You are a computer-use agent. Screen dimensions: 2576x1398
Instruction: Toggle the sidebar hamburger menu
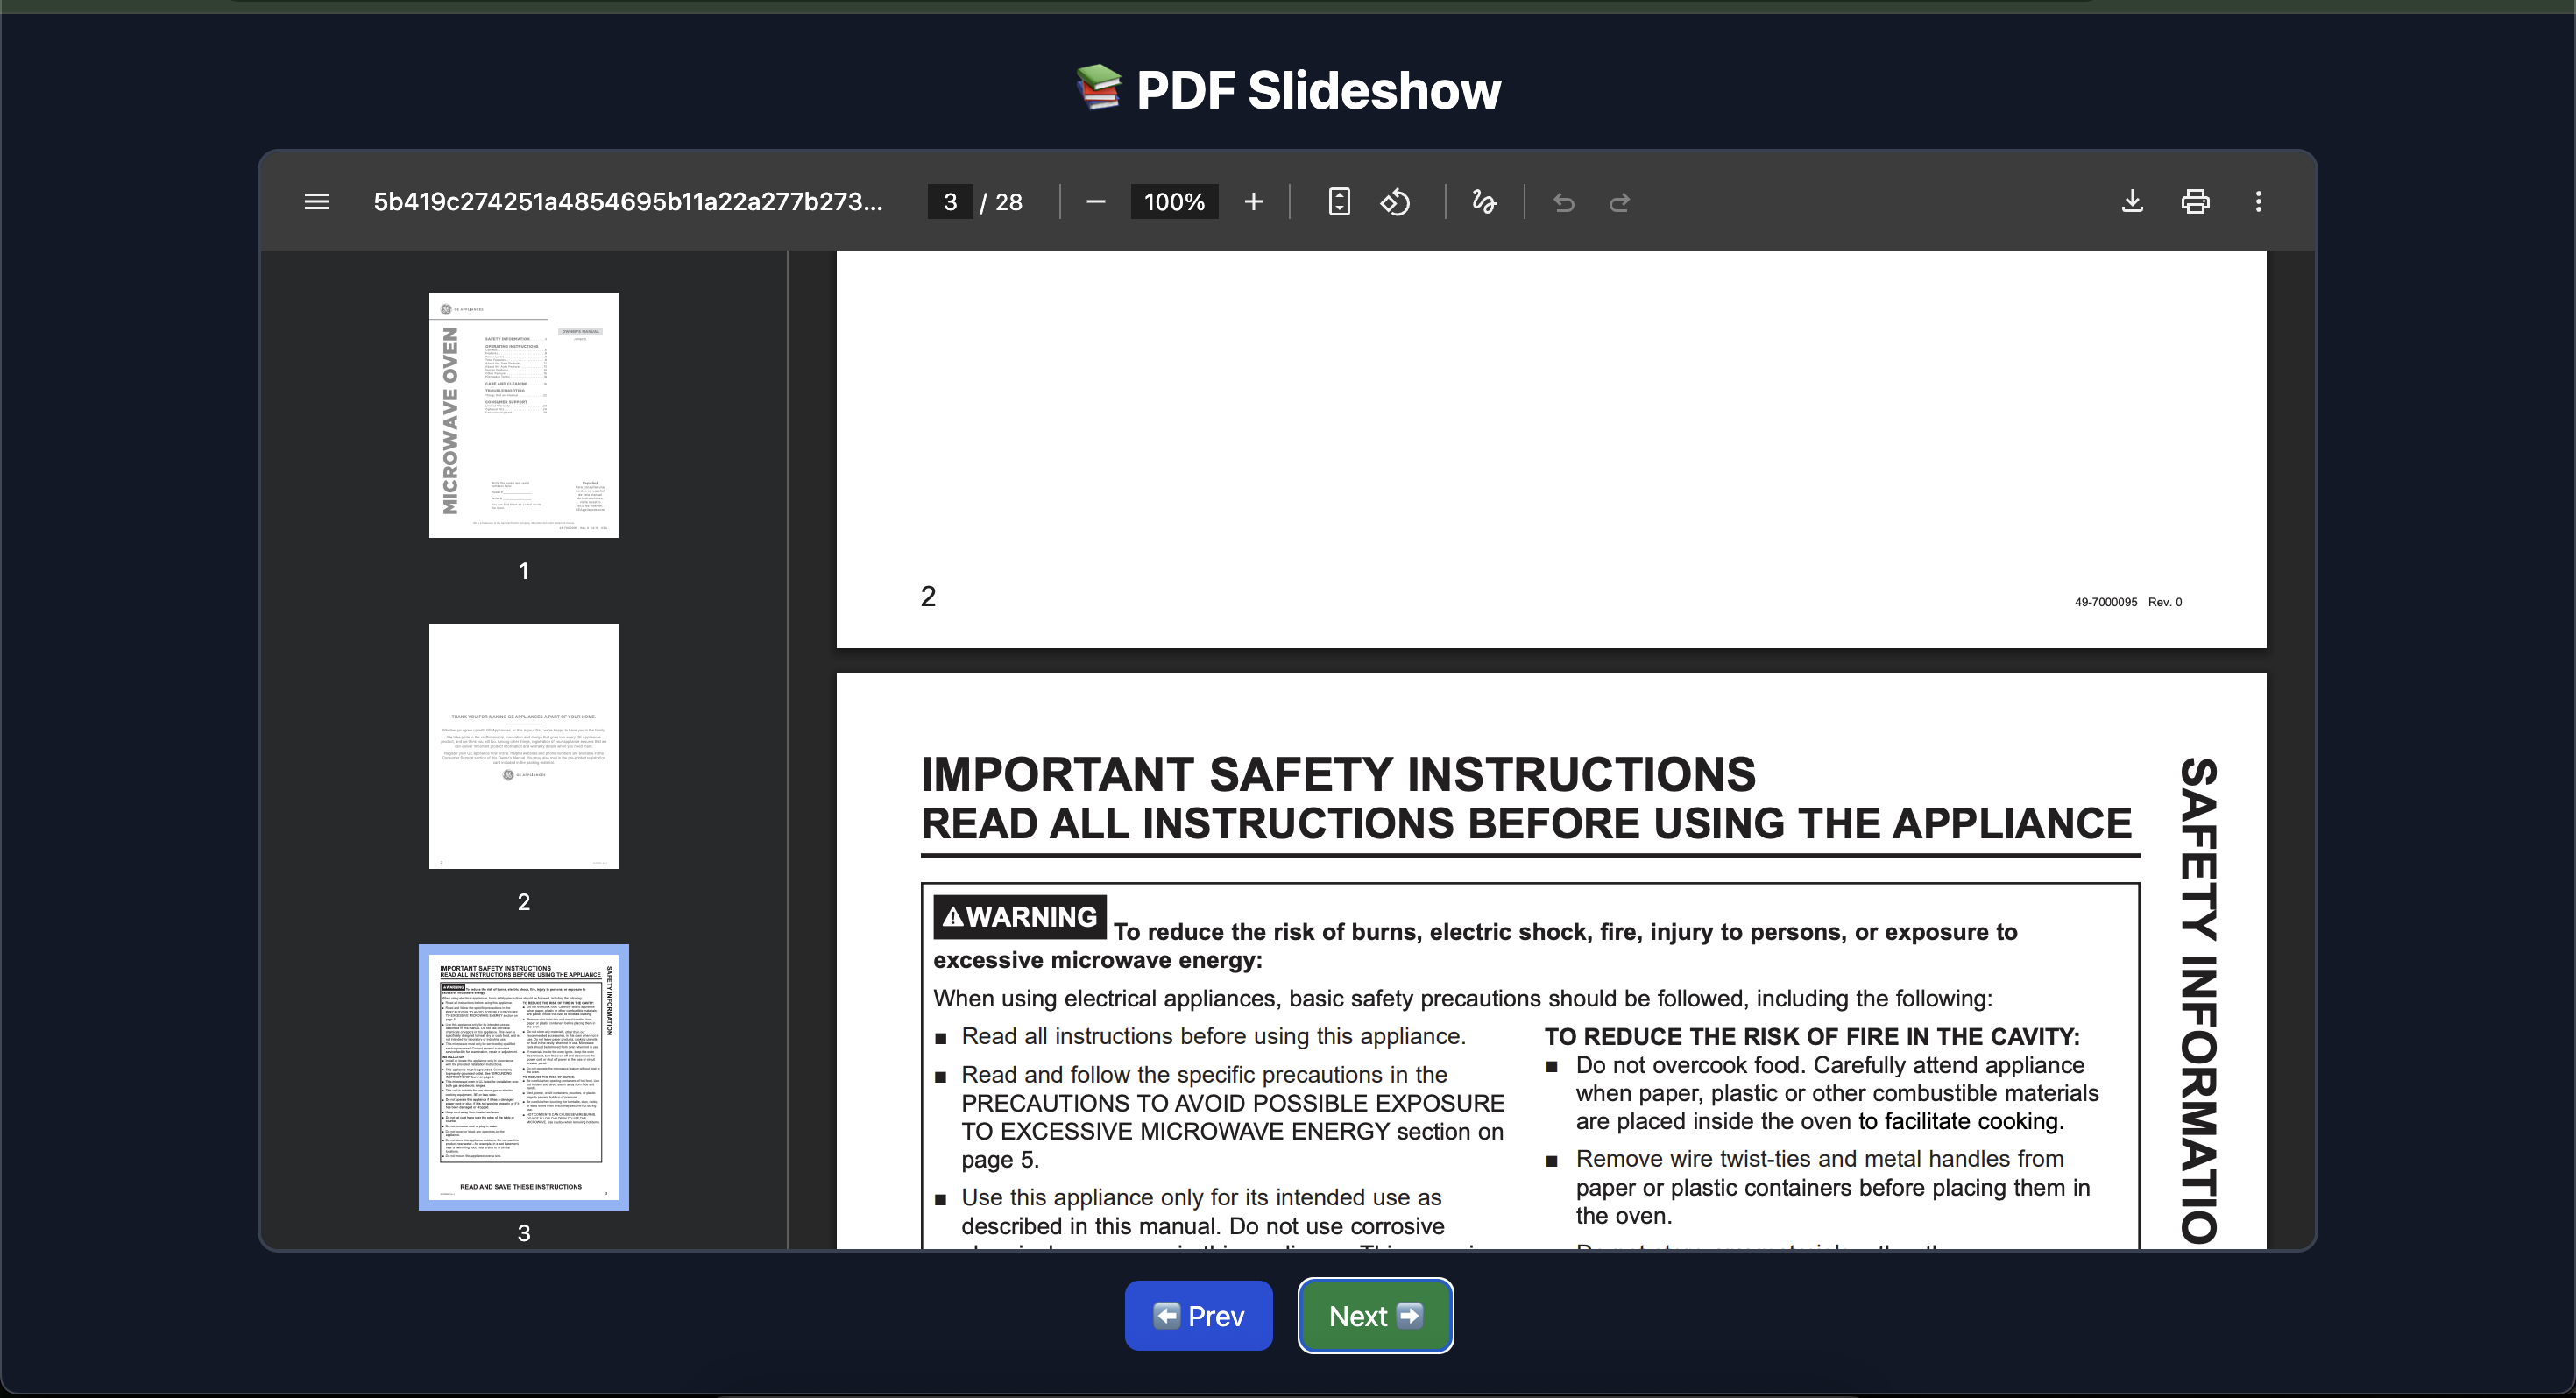tap(317, 202)
